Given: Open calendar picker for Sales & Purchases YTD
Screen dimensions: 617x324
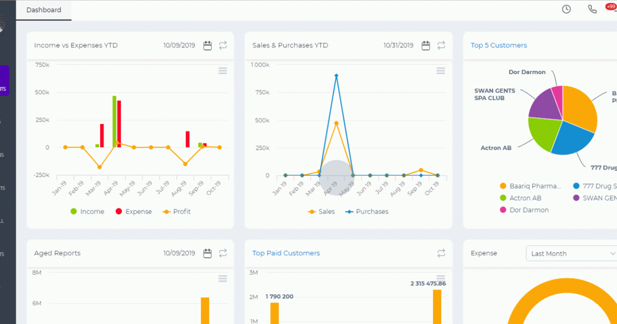Looking at the screenshot, I should click(426, 45).
